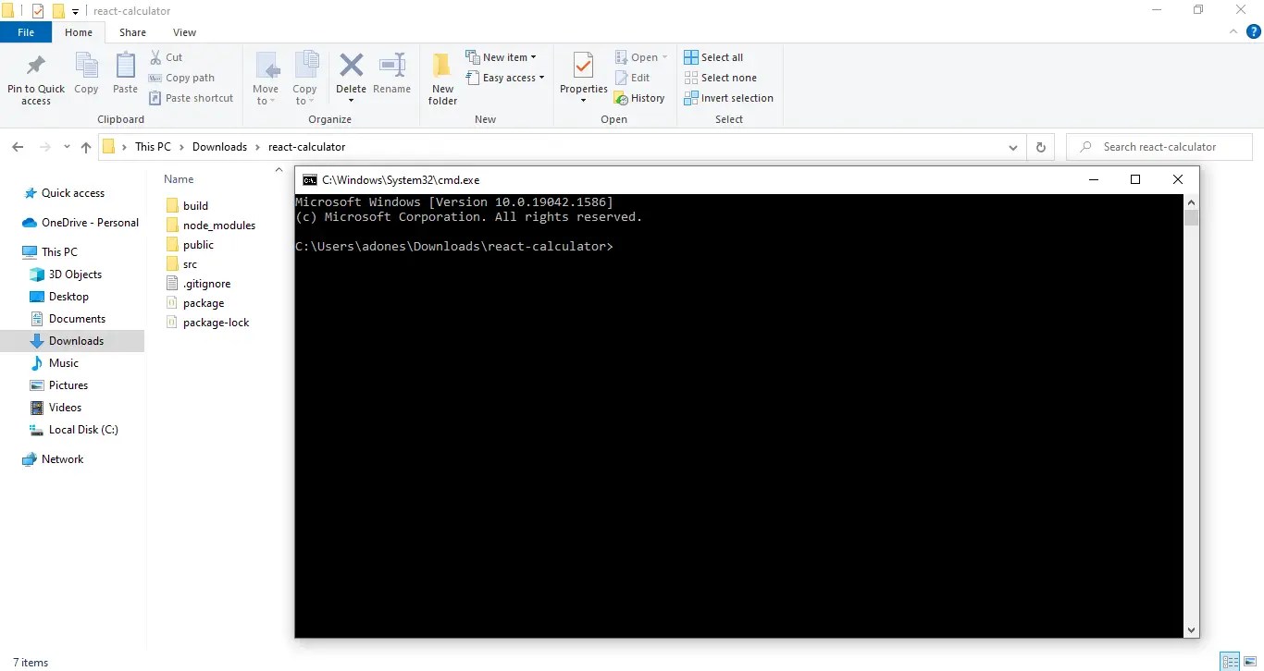Click the Move to ribbon button
1264x671 pixels.
pyautogui.click(x=266, y=79)
